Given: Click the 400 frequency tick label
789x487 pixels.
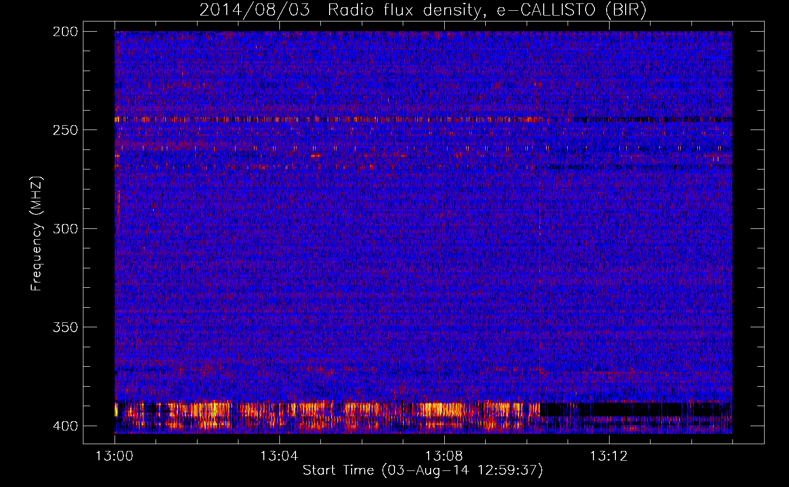Looking at the screenshot, I should point(65,426).
